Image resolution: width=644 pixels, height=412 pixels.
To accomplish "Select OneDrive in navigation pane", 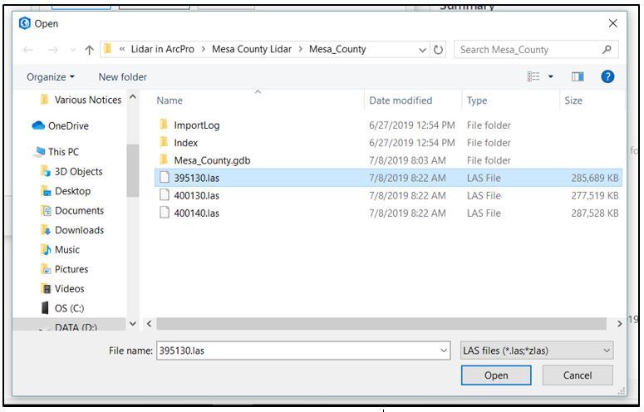I will 68,126.
